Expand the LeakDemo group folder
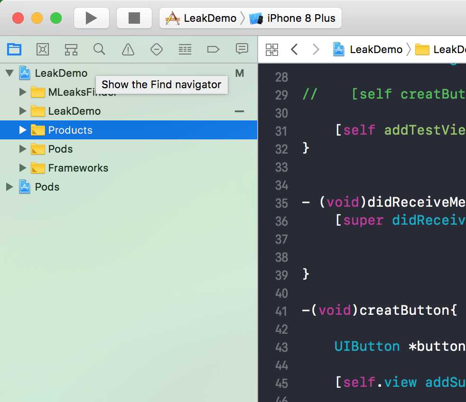This screenshot has width=466, height=402. coord(23,111)
